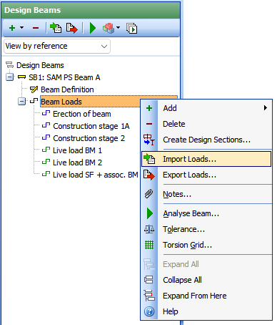Select Construction stage 1A load case

point(91,126)
